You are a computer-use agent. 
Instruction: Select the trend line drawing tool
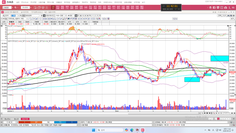click(29, 19)
